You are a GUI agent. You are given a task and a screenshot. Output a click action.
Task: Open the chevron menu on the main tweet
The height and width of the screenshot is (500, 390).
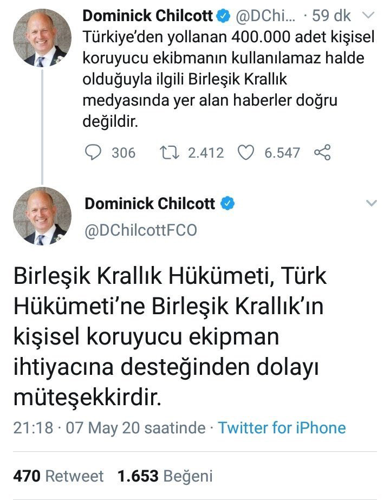[371, 204]
